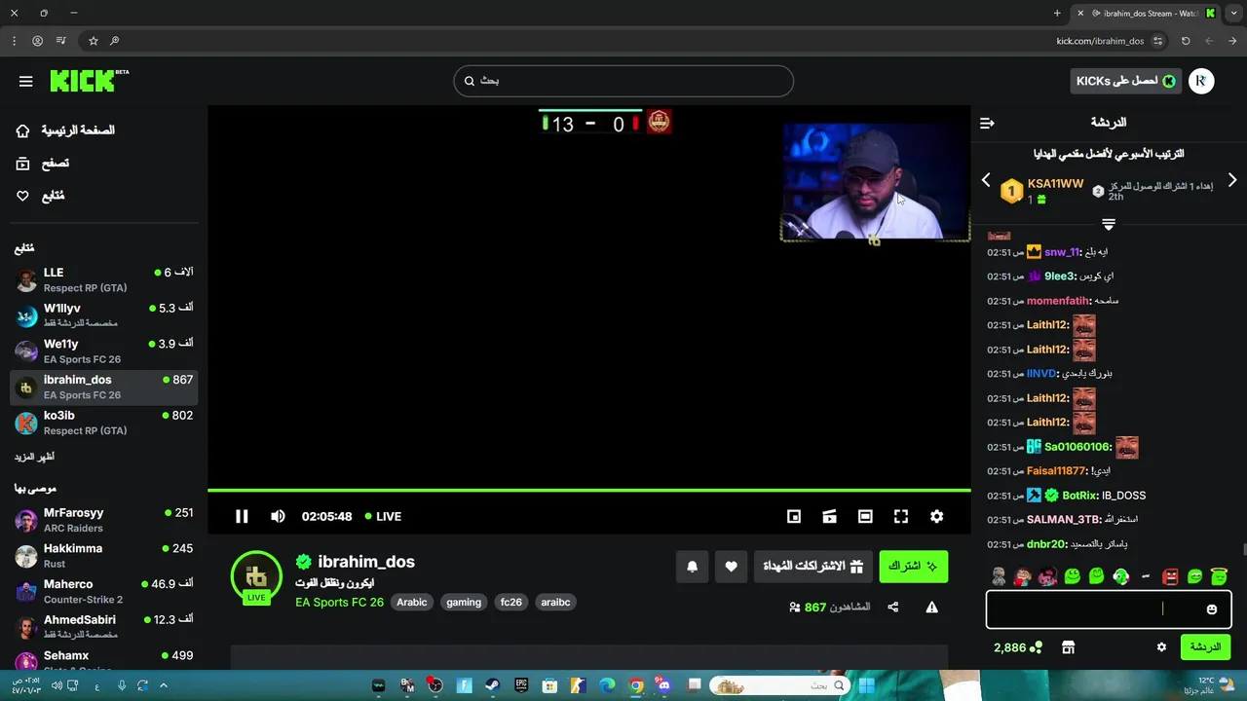The height and width of the screenshot is (701, 1247).
Task: Report stream with warning triangle icon
Action: 931,607
